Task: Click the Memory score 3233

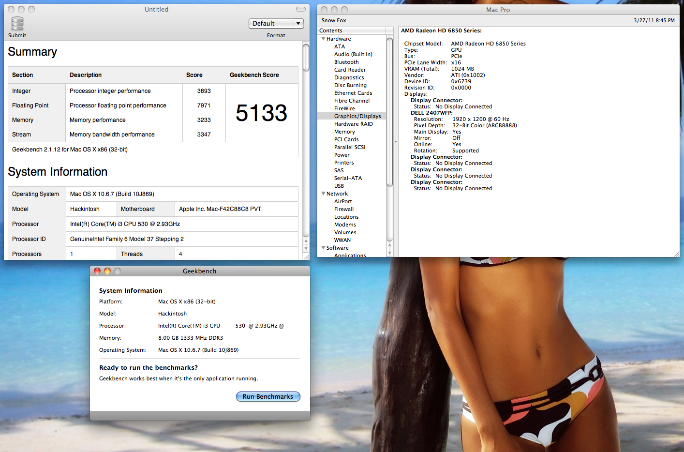Action: 204,120
